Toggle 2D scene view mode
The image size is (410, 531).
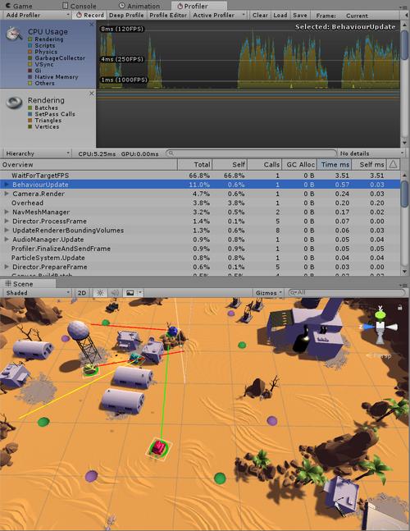[82, 293]
